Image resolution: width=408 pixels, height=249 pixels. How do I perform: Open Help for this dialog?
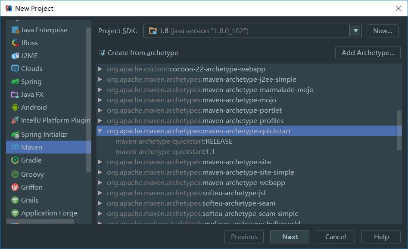381,237
